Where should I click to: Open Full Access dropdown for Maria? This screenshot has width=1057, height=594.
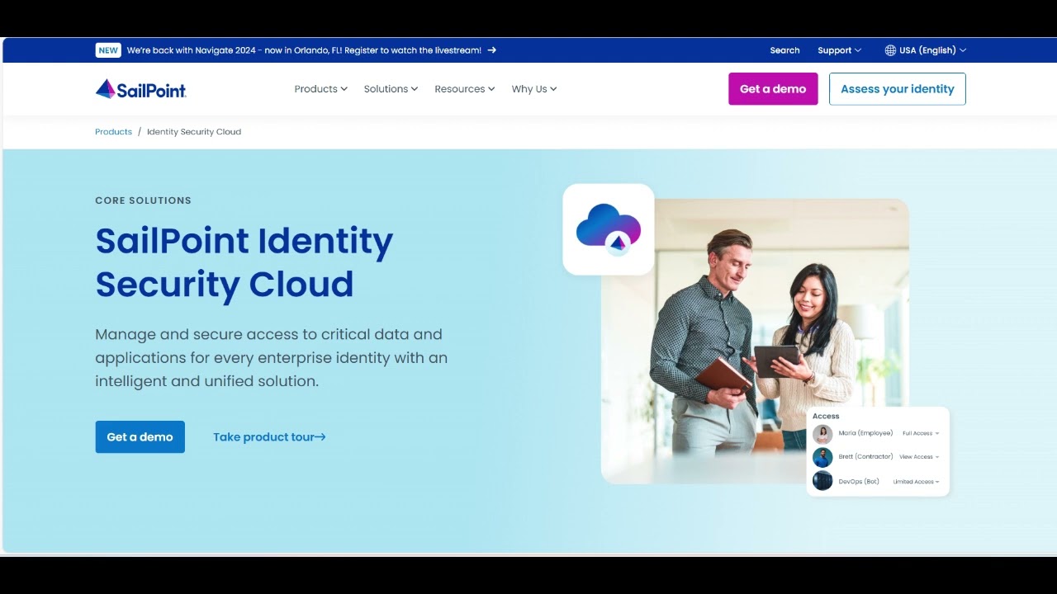click(x=921, y=433)
